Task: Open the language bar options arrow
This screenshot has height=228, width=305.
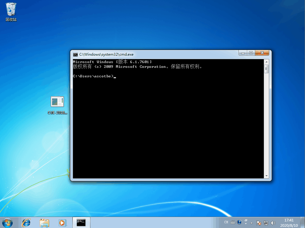Action: tap(246, 224)
